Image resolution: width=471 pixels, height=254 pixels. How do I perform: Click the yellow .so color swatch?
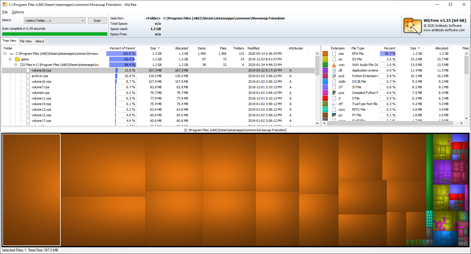point(325,59)
